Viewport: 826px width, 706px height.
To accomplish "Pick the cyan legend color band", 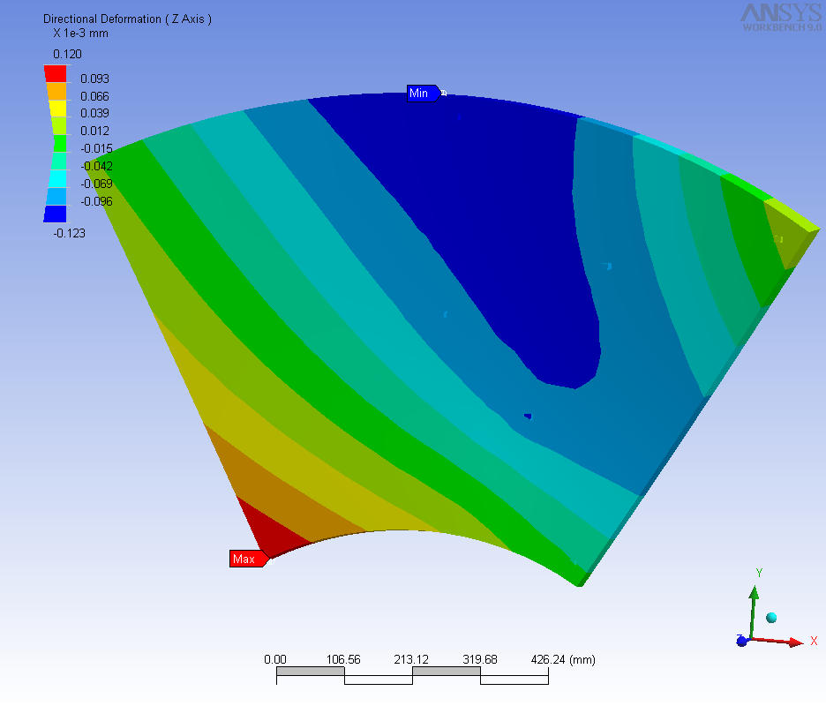I will tap(56, 178).
